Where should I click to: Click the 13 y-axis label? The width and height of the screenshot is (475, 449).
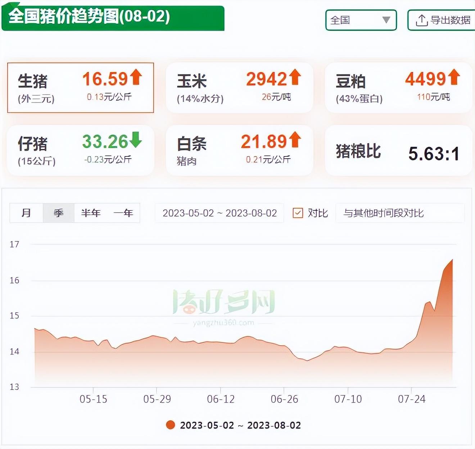[x=14, y=387]
